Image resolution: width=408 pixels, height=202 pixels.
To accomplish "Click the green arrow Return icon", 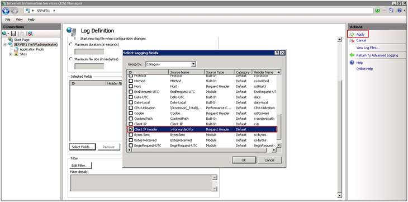I will pos(352,55).
